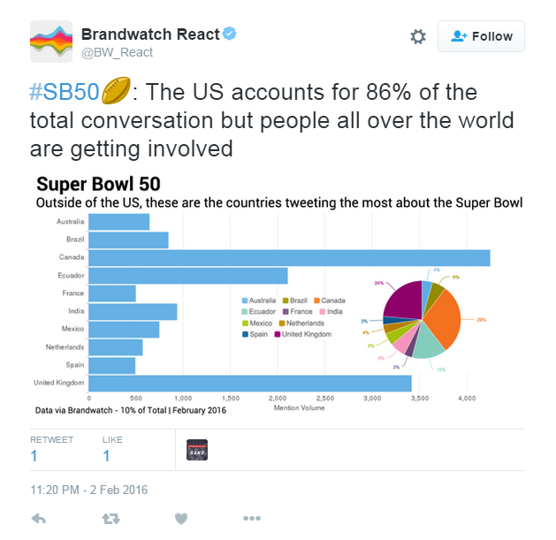Click the gold football emoji
The width and height of the screenshot is (556, 540).
(116, 91)
